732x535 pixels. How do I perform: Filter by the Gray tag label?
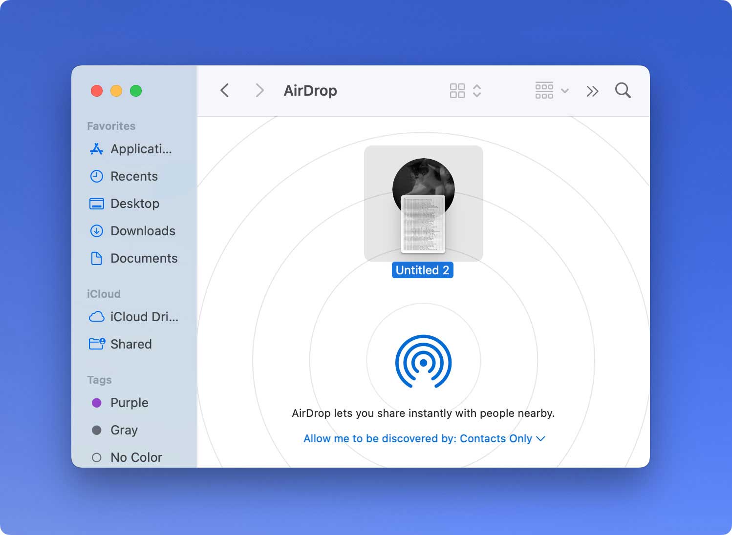click(124, 430)
